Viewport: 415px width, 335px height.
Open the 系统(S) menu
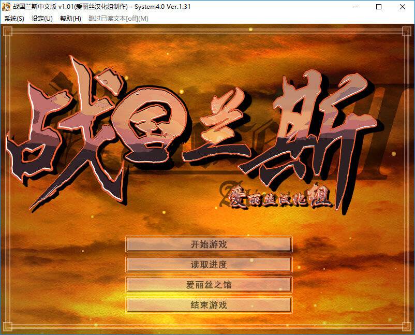[x=14, y=18]
